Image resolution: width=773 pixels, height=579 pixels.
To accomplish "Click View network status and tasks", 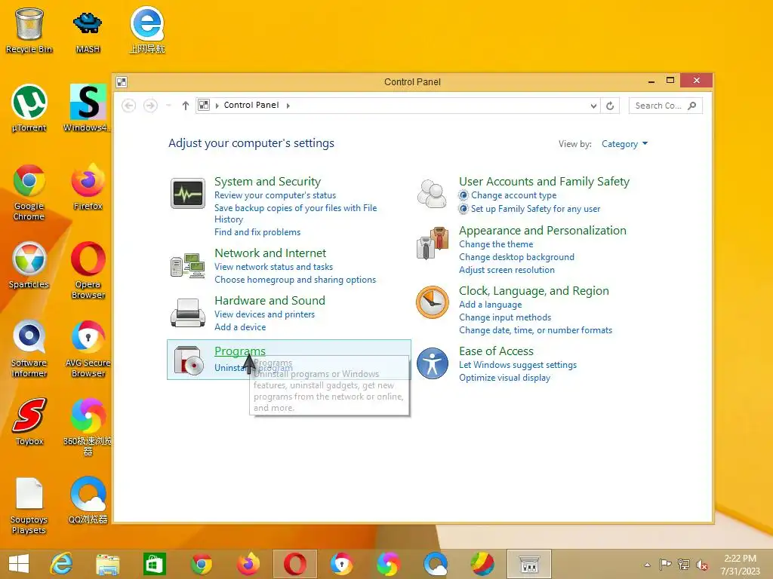I will point(273,267).
